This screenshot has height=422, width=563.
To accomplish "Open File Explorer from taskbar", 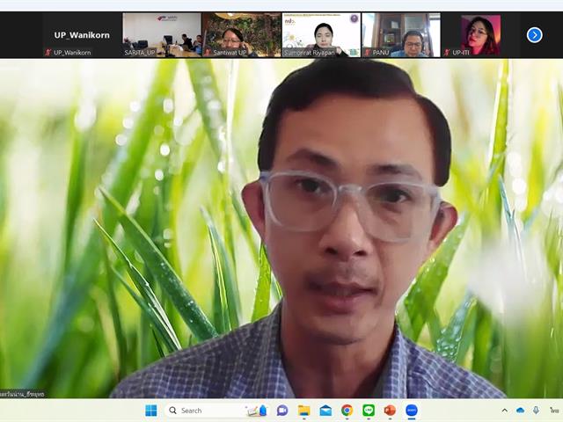I will click(303, 411).
